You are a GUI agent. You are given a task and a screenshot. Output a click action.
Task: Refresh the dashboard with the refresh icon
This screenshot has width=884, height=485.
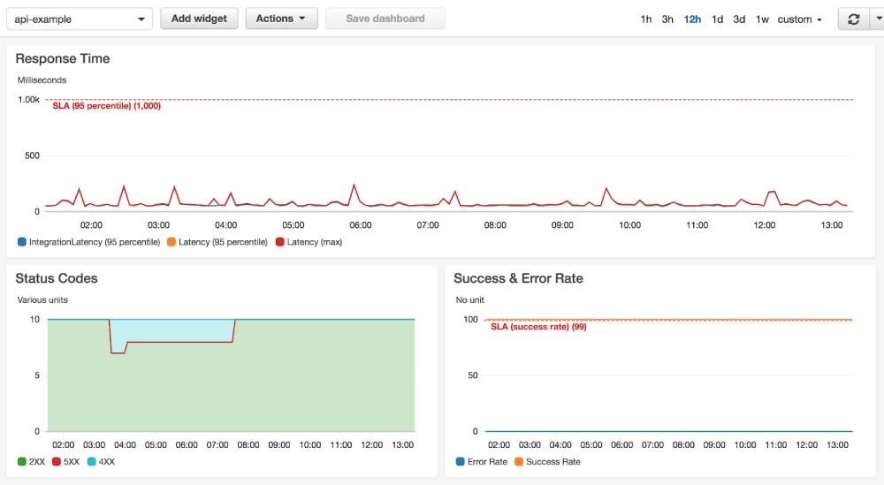854,19
